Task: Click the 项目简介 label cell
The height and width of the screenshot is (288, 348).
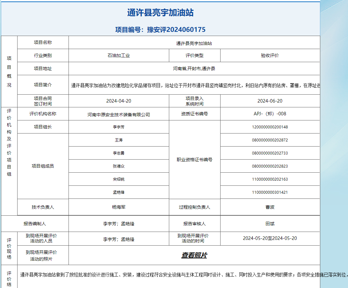Action: pos(43,85)
